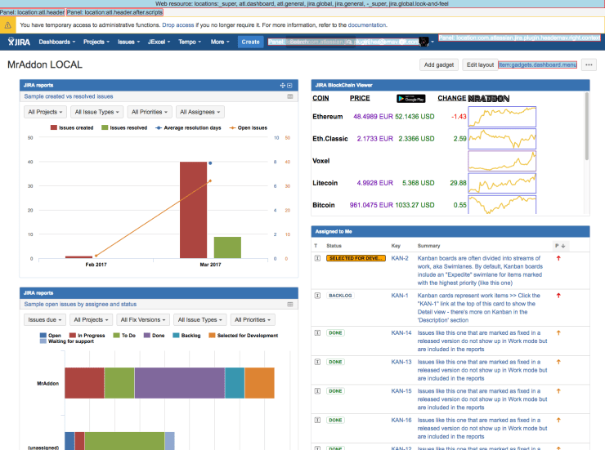
Task: Open the All Assignees dropdown
Action: click(199, 112)
